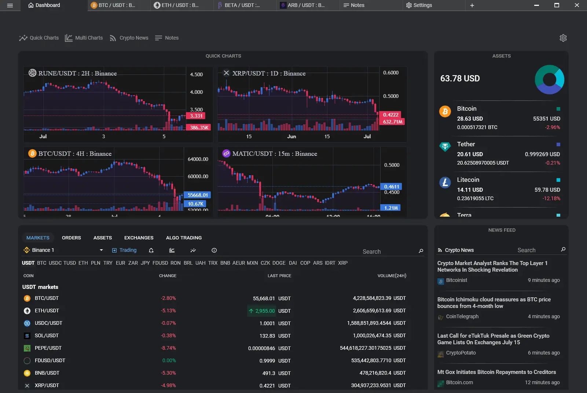Sort markets by the LAST PRICE column header
The width and height of the screenshot is (587, 393).
click(x=279, y=276)
